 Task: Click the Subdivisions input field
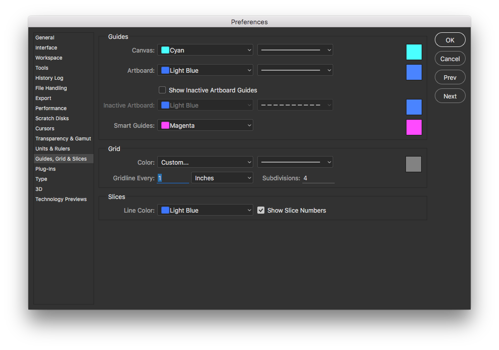click(318, 178)
